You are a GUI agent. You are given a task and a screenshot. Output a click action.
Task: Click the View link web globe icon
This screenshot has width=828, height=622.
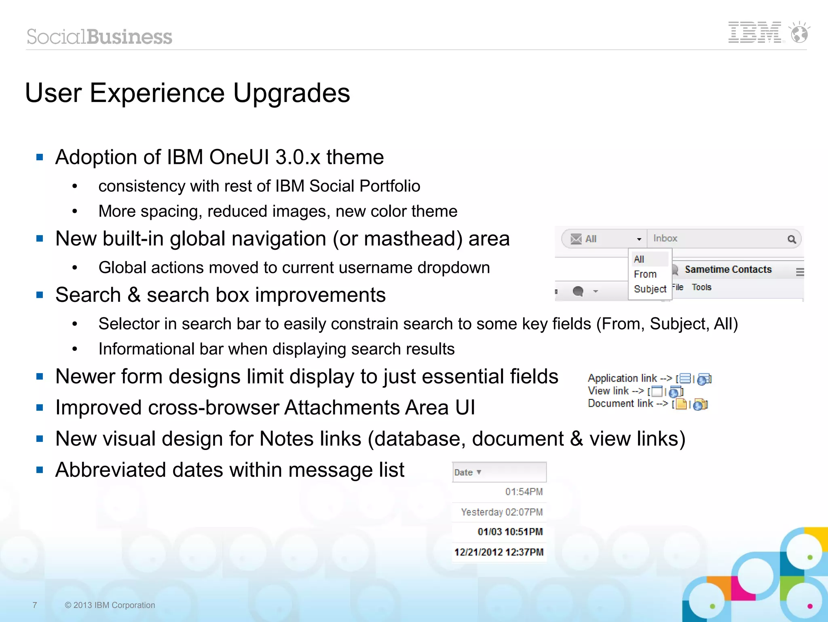click(675, 392)
